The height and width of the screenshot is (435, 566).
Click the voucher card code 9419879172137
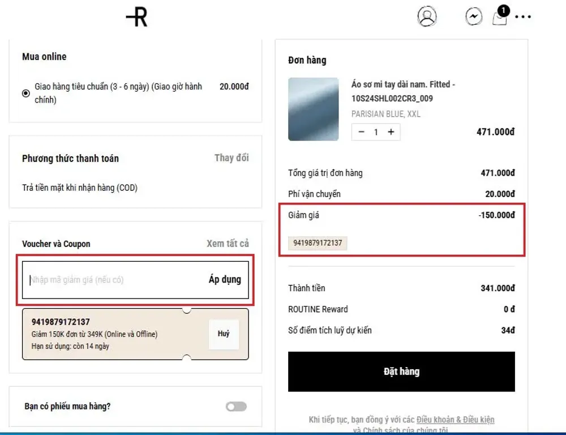tap(61, 322)
